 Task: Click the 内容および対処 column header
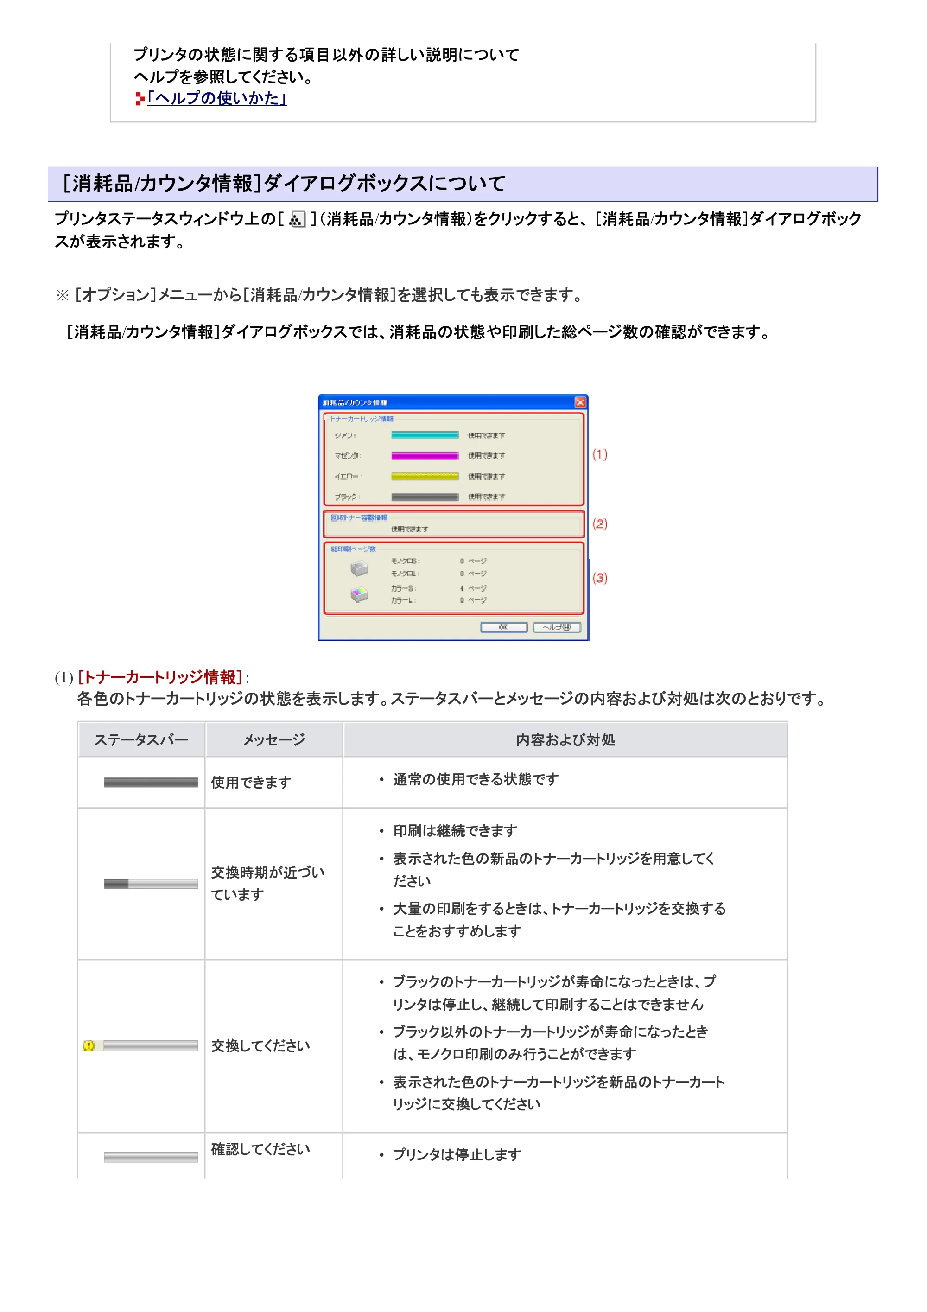point(565,740)
